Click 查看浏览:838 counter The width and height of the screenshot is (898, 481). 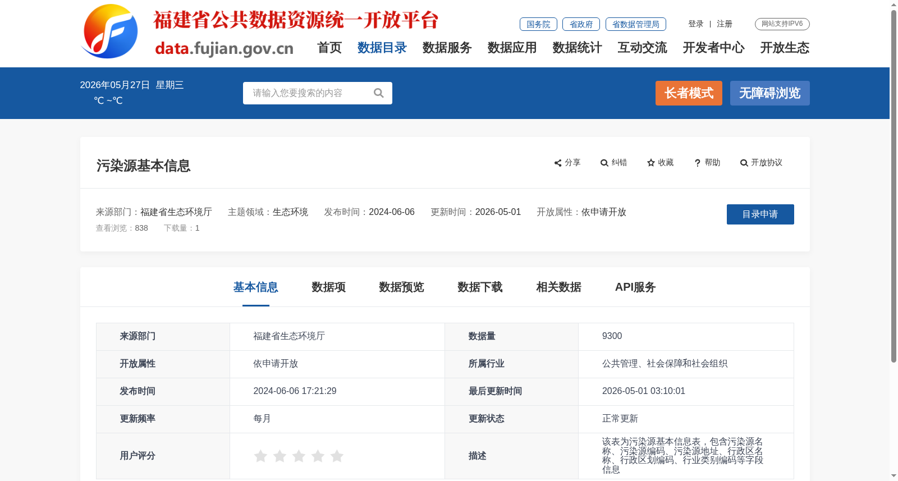[122, 228]
